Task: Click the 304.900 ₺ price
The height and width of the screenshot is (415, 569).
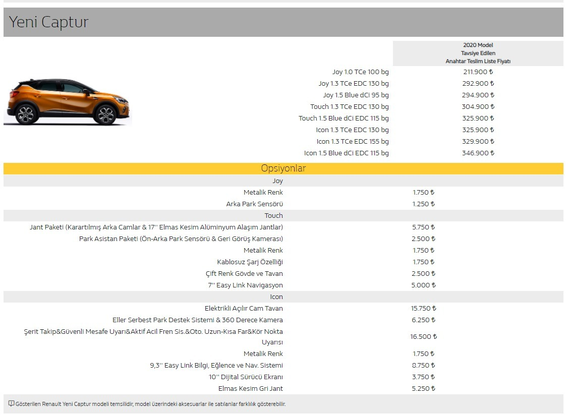Action: coord(478,107)
